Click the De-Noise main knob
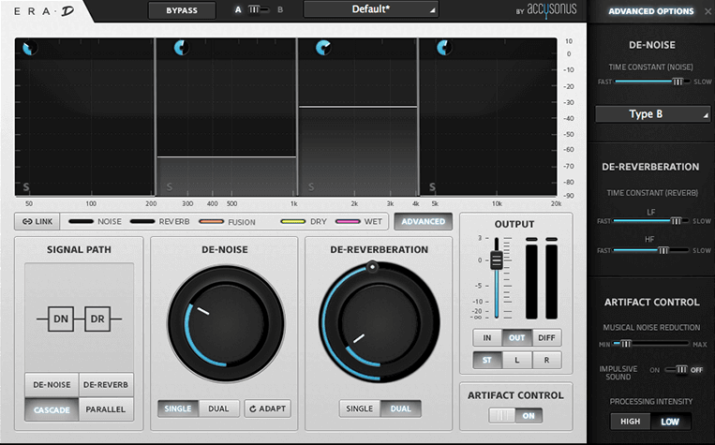715x445 pixels. pyautogui.click(x=226, y=324)
